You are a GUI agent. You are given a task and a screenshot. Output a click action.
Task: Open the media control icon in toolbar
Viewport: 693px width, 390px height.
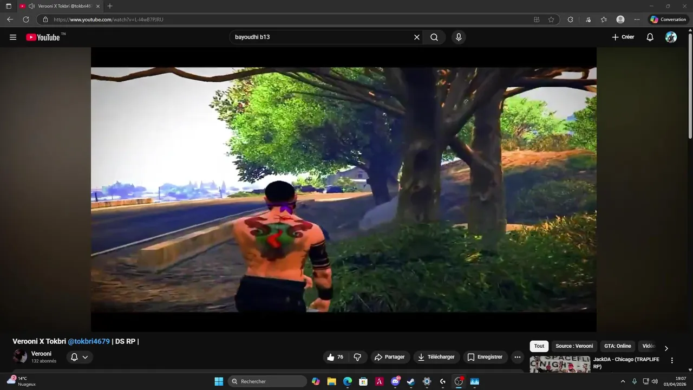click(588, 19)
